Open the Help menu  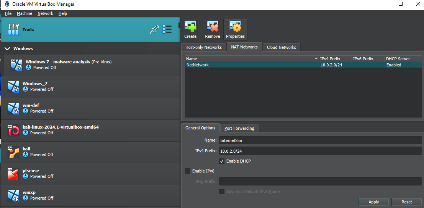[63, 13]
